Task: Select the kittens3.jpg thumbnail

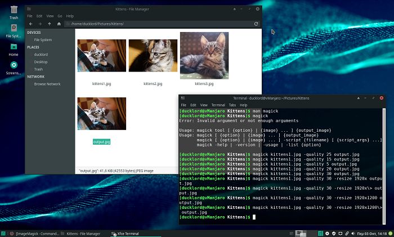Action: click(204, 55)
